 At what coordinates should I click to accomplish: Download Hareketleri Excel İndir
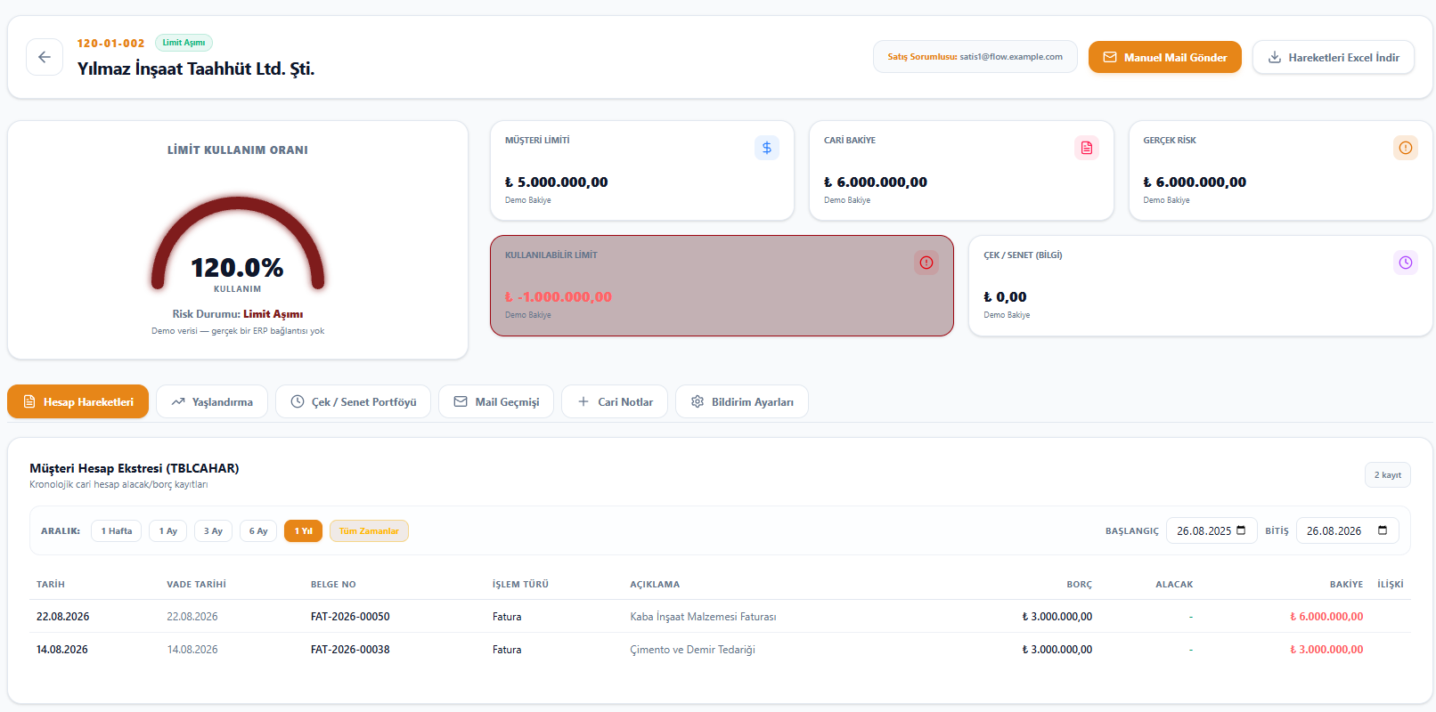coord(1334,57)
